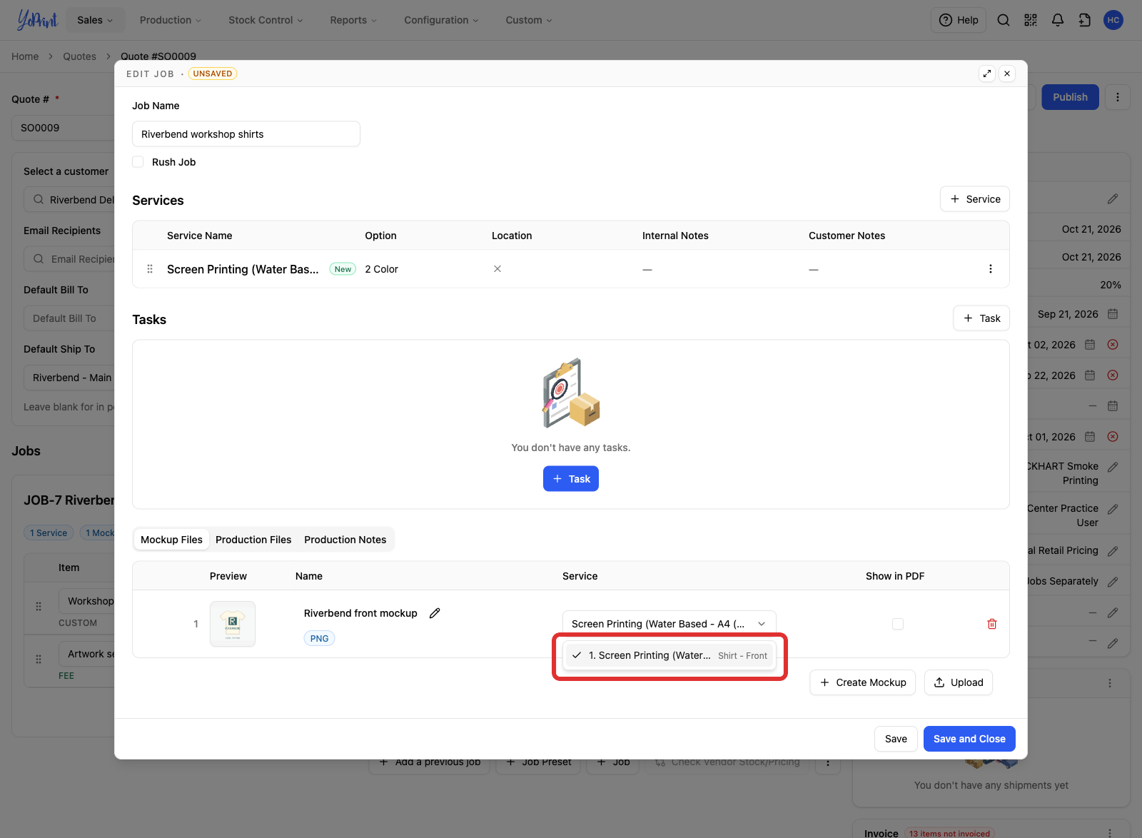Open the search icon in top bar
The width and height of the screenshot is (1142, 838).
click(1003, 20)
